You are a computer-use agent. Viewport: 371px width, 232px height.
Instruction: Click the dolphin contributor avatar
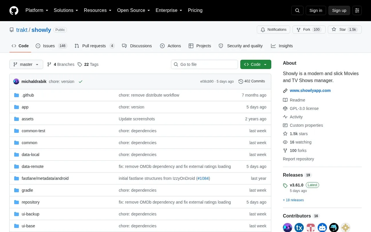(334, 228)
